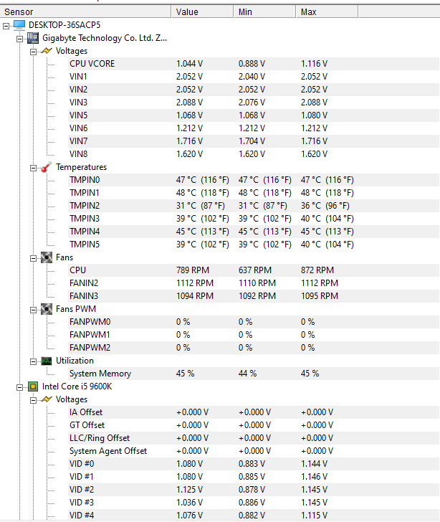Select the System Memory utilization row

(x=254, y=374)
